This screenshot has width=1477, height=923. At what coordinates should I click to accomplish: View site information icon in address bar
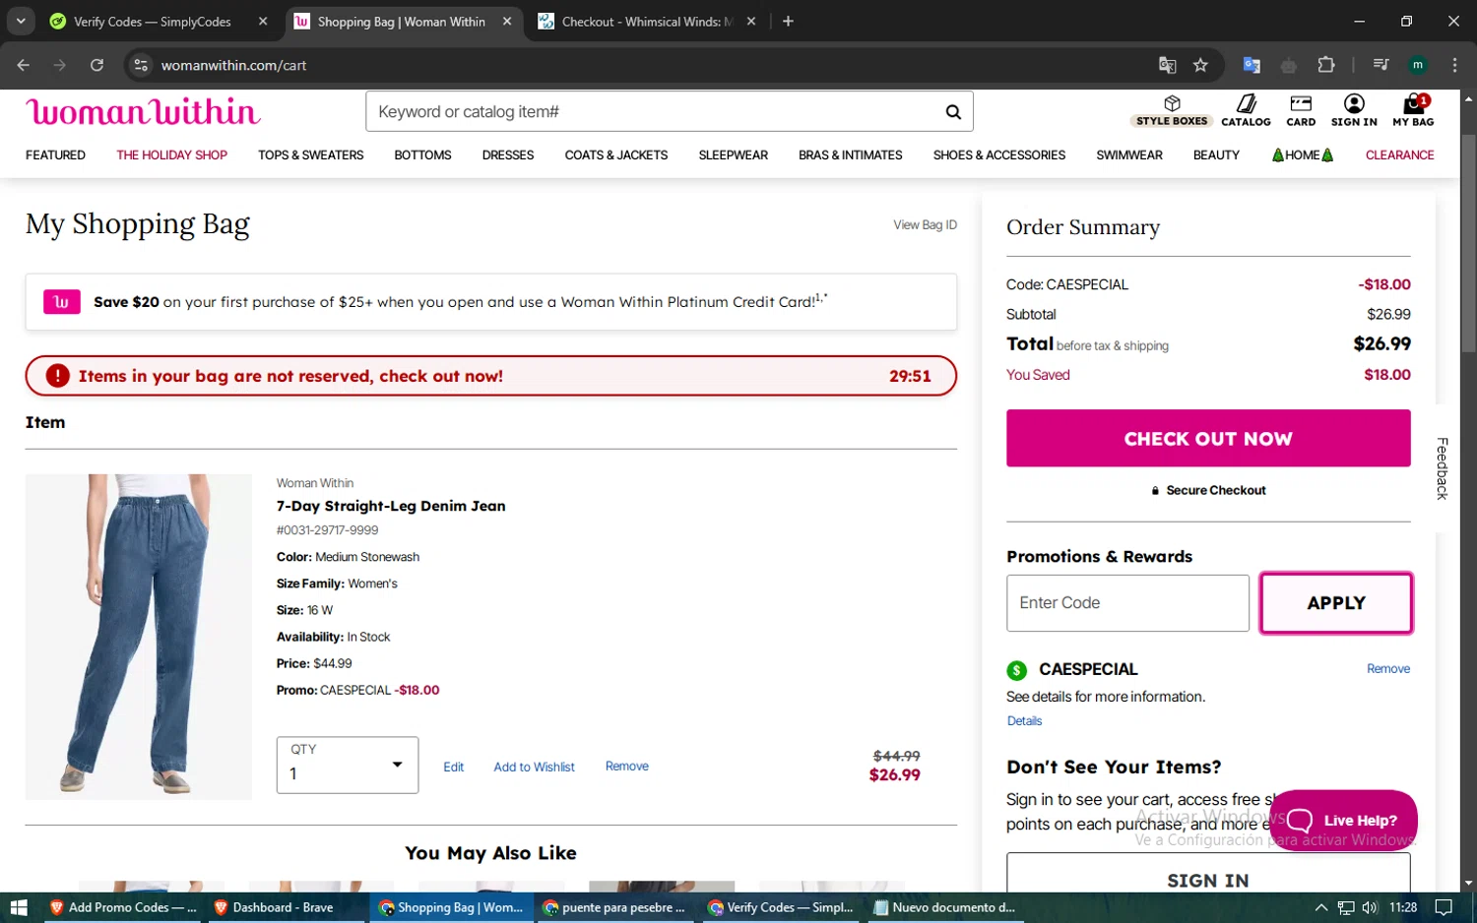click(x=141, y=65)
